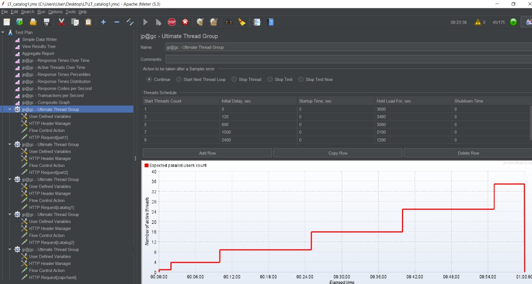Collapse thread group containing HTTP Request[catalog1]

click(x=10, y=179)
